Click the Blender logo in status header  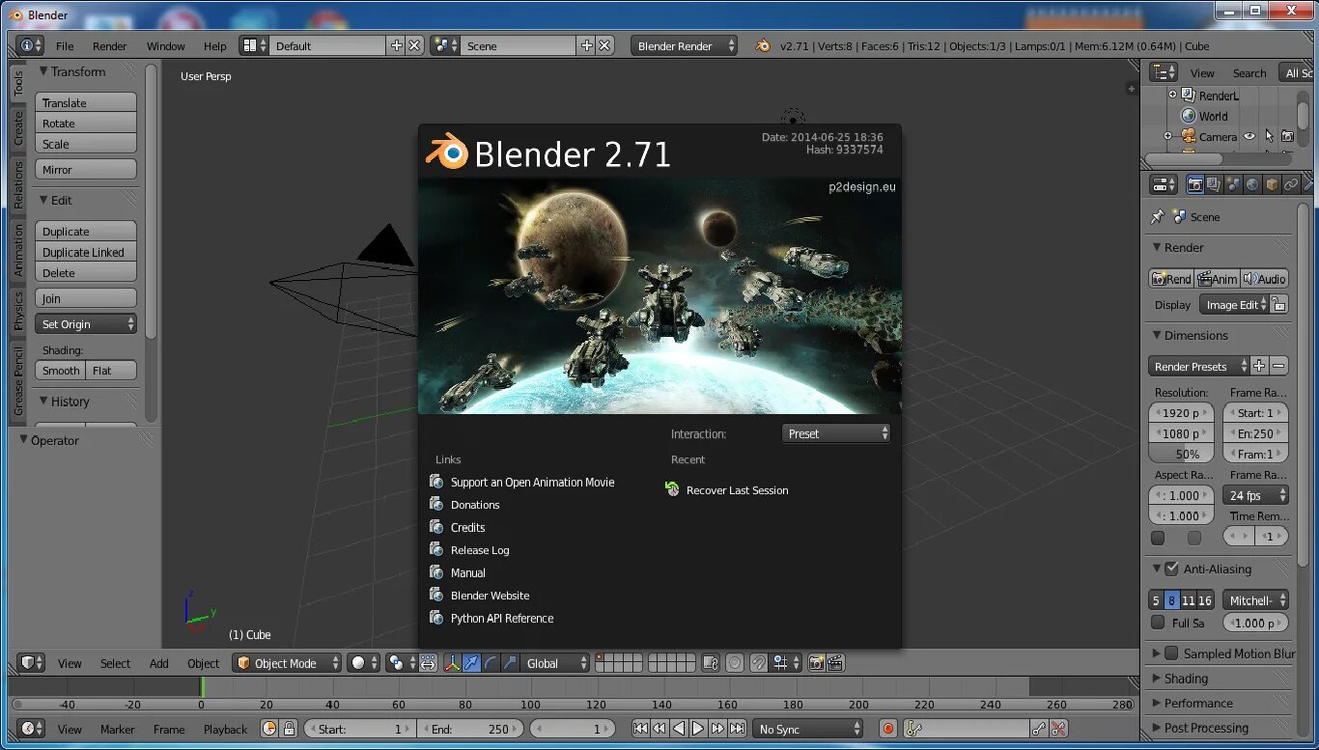(763, 45)
